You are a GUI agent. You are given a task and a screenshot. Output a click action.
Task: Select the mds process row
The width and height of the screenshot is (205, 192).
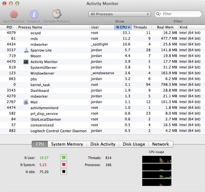click(x=102, y=39)
